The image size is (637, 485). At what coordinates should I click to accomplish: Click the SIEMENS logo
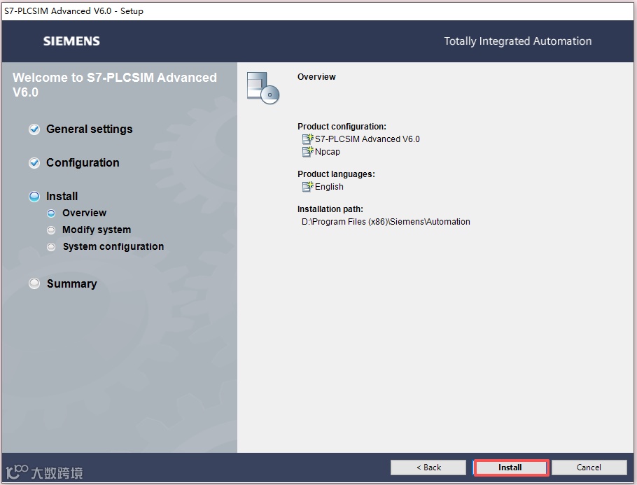click(71, 41)
